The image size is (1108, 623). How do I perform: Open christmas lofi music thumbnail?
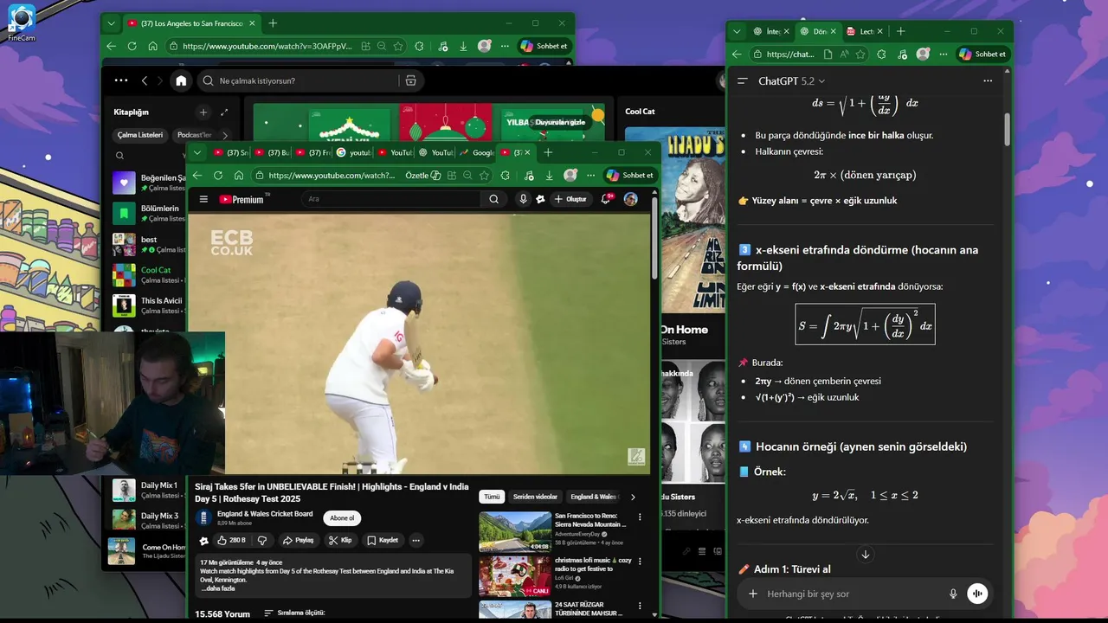point(515,575)
